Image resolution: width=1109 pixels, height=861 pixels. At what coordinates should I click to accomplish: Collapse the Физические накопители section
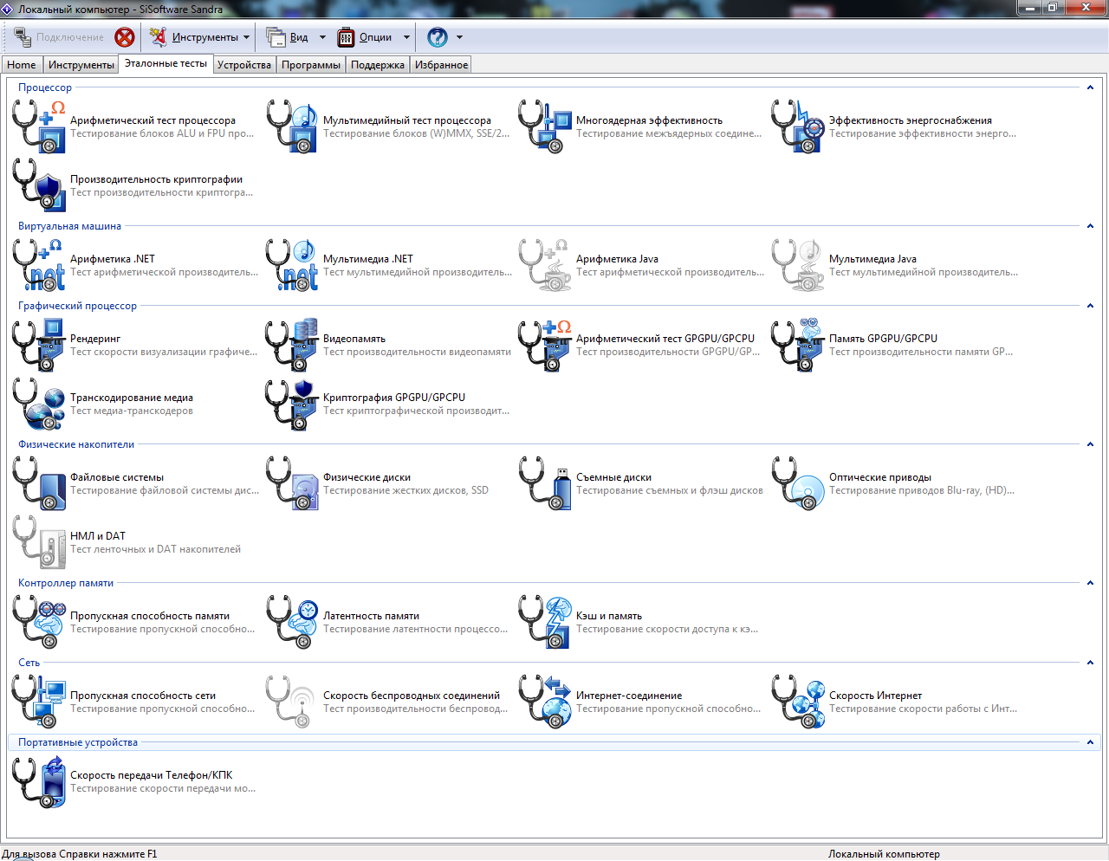click(x=1090, y=444)
